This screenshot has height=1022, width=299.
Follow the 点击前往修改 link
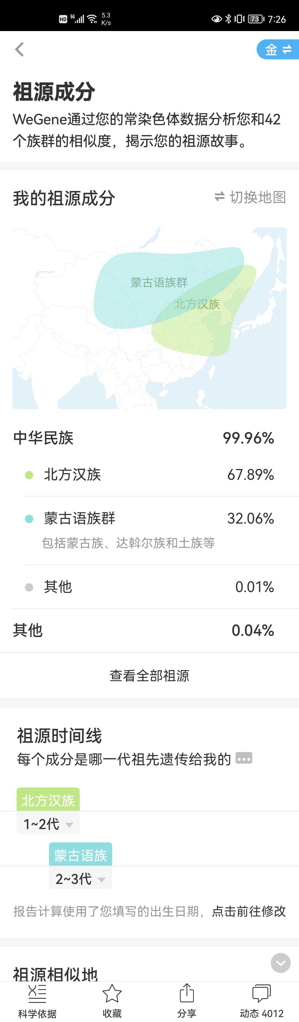pos(249,911)
